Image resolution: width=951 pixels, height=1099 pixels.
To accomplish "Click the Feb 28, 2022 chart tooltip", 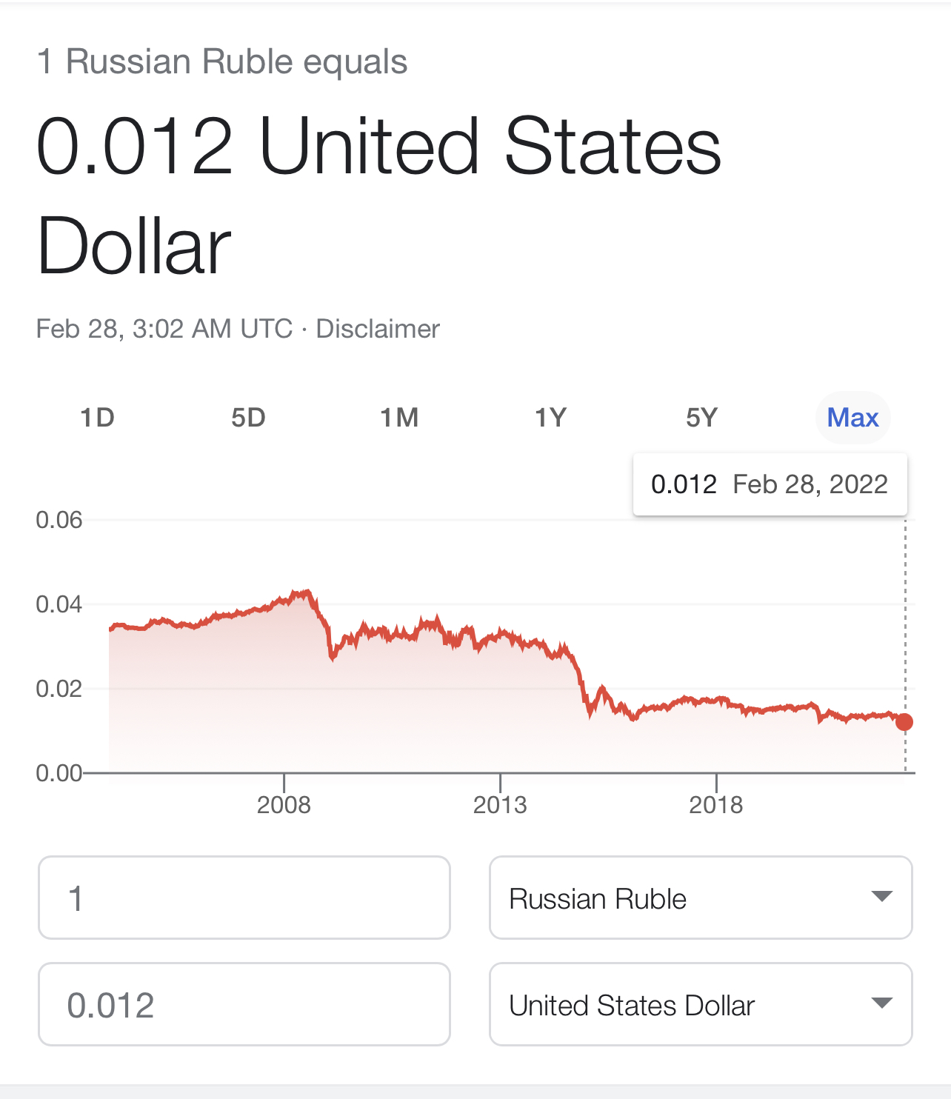I will 770,484.
